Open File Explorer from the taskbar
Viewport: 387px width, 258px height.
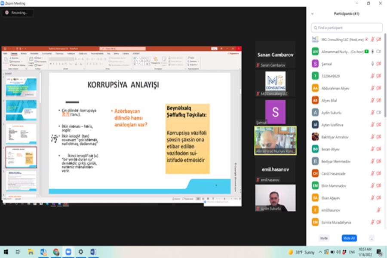tap(31, 252)
